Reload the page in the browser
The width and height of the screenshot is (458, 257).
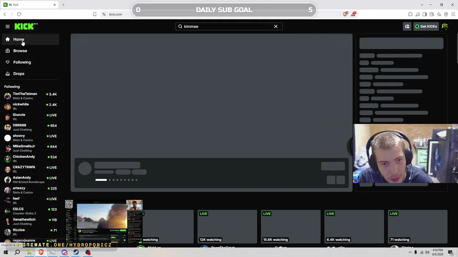(19, 14)
